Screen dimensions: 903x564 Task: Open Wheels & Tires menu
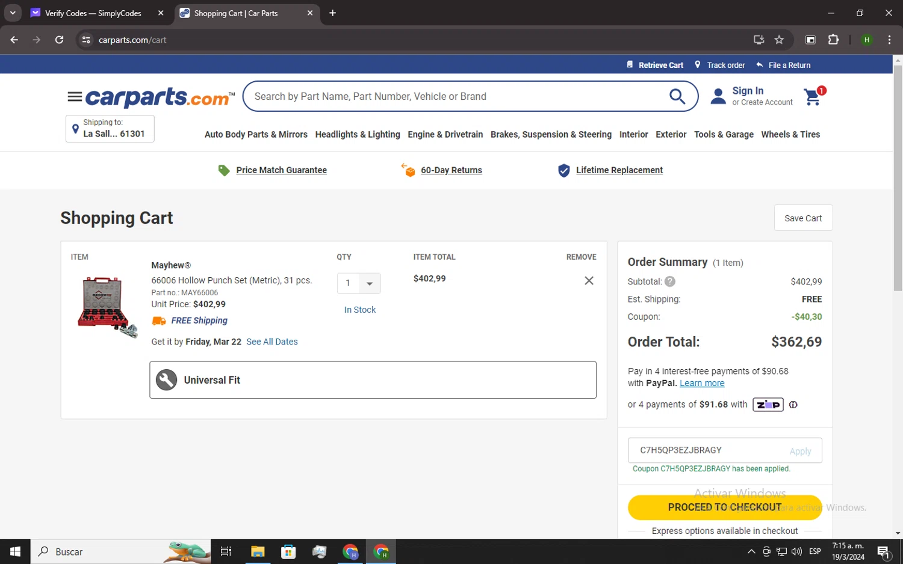point(790,135)
